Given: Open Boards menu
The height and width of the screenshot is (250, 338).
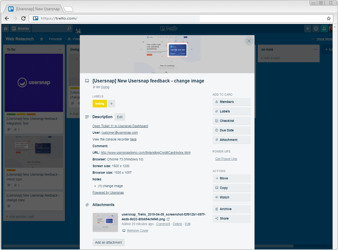Looking at the screenshot, I should click(x=21, y=28).
